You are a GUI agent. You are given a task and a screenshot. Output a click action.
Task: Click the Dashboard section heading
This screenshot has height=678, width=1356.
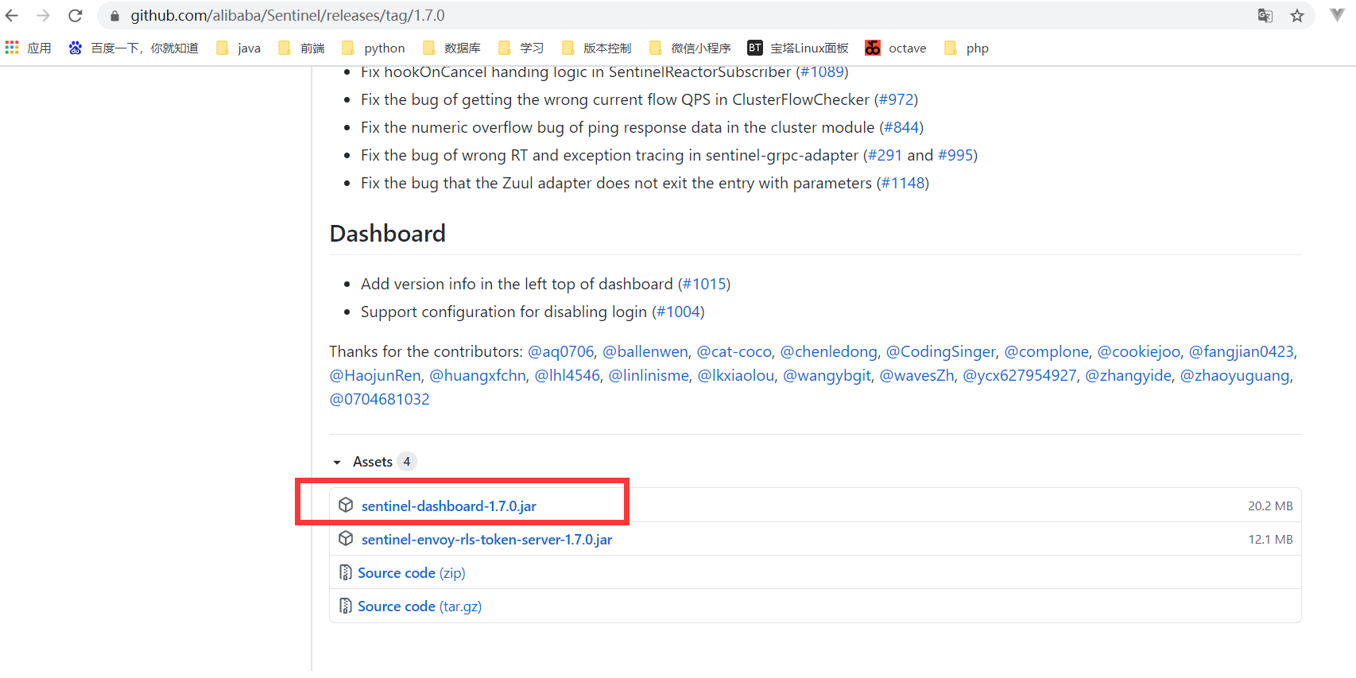[x=387, y=234]
